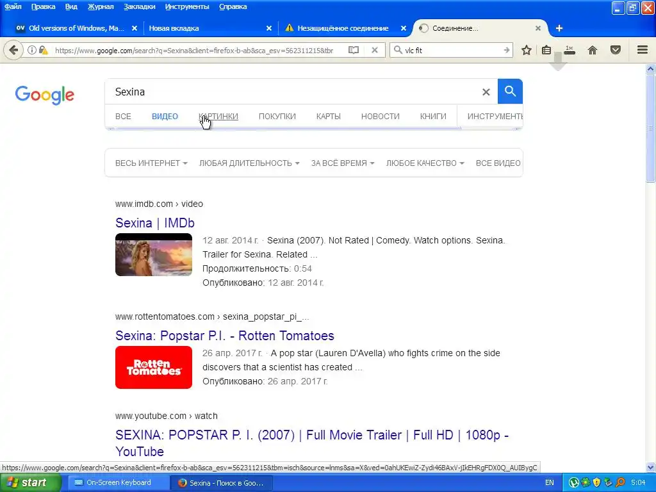Expand ВЕСЬ ИНТЕРНЕТ filter dropdown
Image resolution: width=656 pixels, height=492 pixels.
pos(151,163)
